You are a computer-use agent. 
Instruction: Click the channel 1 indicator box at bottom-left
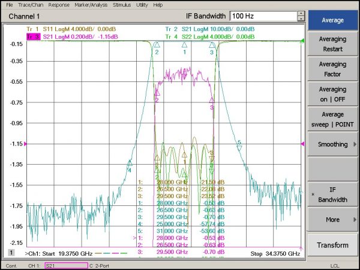[11, 253]
